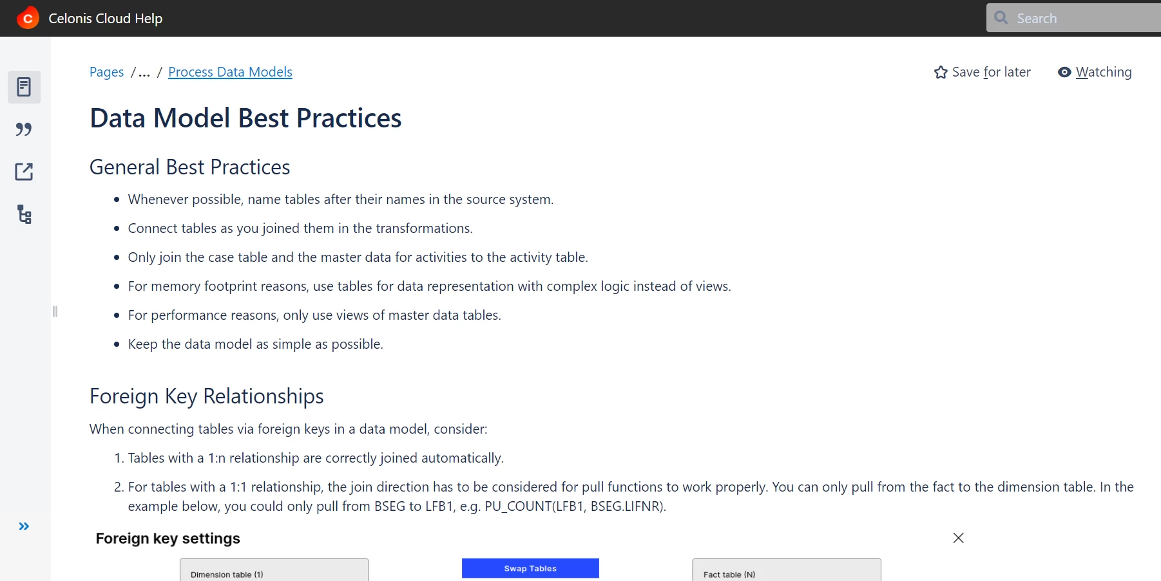Click the Swap Tables button
Image resolution: width=1161 pixels, height=581 pixels.
click(x=530, y=568)
